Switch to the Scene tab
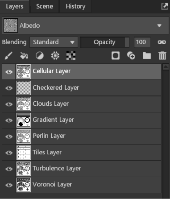 coord(45,6)
